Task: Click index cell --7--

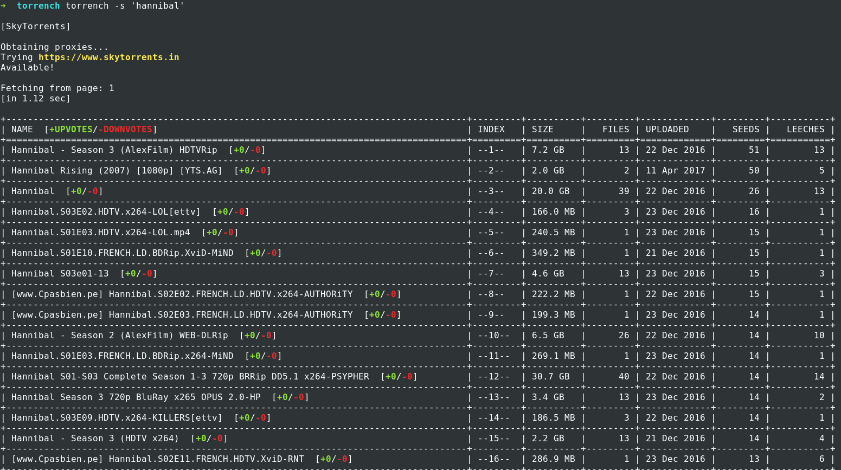Action: pos(491,273)
